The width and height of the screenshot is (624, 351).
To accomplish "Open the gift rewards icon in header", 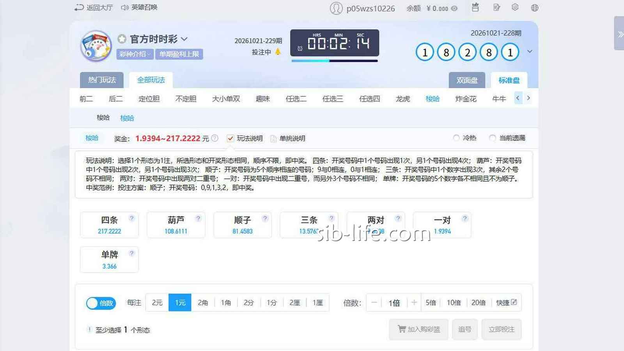I will coord(475,7).
